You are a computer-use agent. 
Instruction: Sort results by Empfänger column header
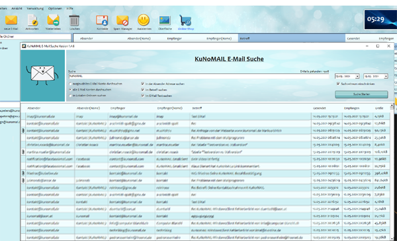click(118, 108)
